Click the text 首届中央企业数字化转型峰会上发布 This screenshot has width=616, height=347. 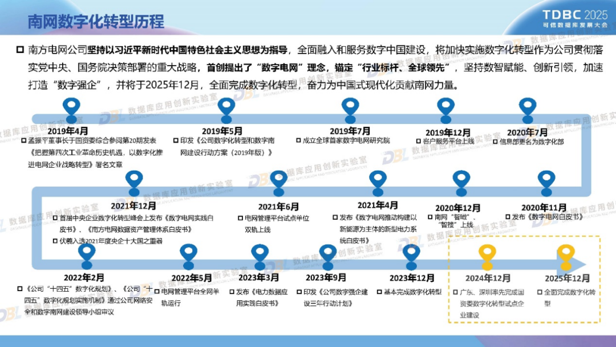click(x=111, y=217)
